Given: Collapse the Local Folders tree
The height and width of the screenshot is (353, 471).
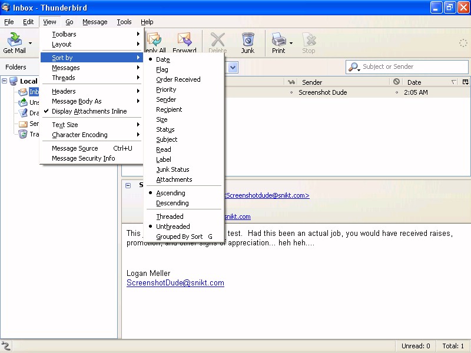Looking at the screenshot, I should 4,81.
